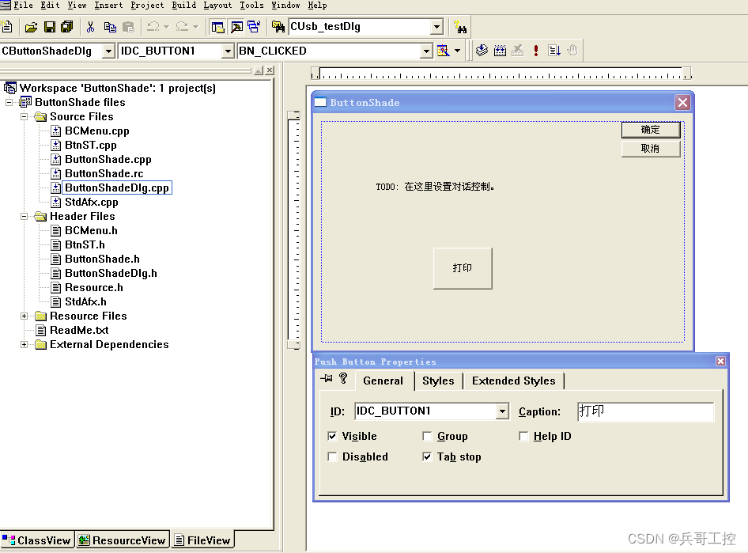Click the New Text File icon
This screenshot has height=553, width=748.
7,26
